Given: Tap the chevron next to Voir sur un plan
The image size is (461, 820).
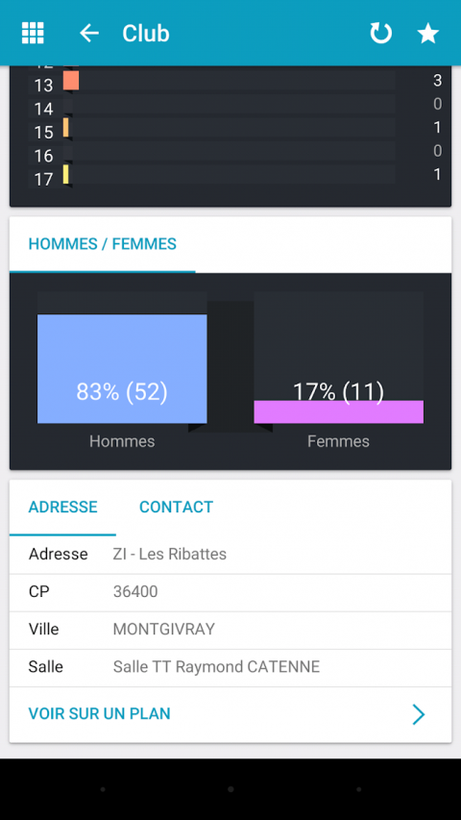Looking at the screenshot, I should point(418,714).
